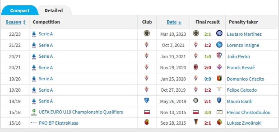Image resolution: width=279 pixels, height=132 pixels.
Task: Open Lautaro Martínez player link
Action: tap(244, 34)
